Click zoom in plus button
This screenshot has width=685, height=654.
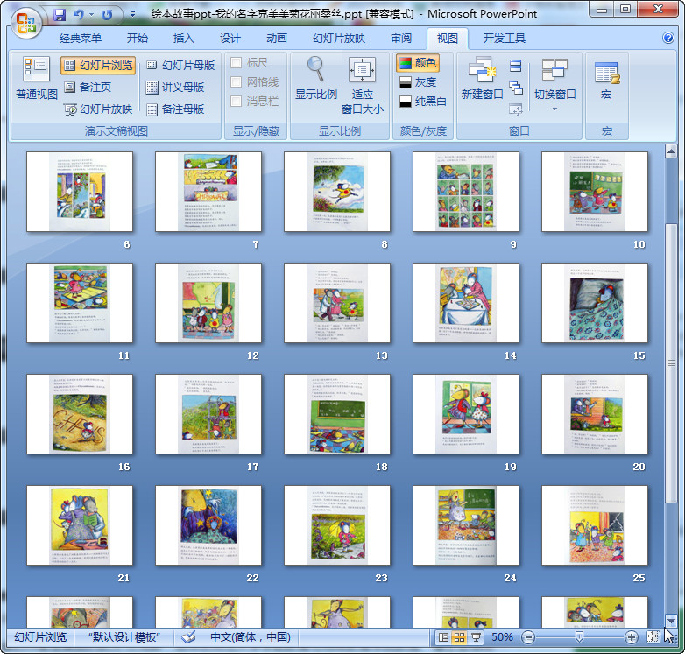(631, 638)
